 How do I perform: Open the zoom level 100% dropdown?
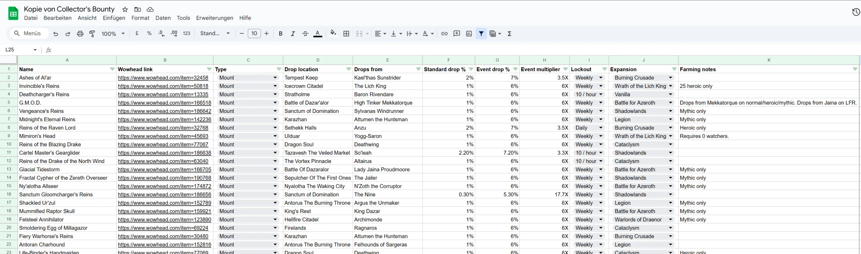tap(113, 34)
